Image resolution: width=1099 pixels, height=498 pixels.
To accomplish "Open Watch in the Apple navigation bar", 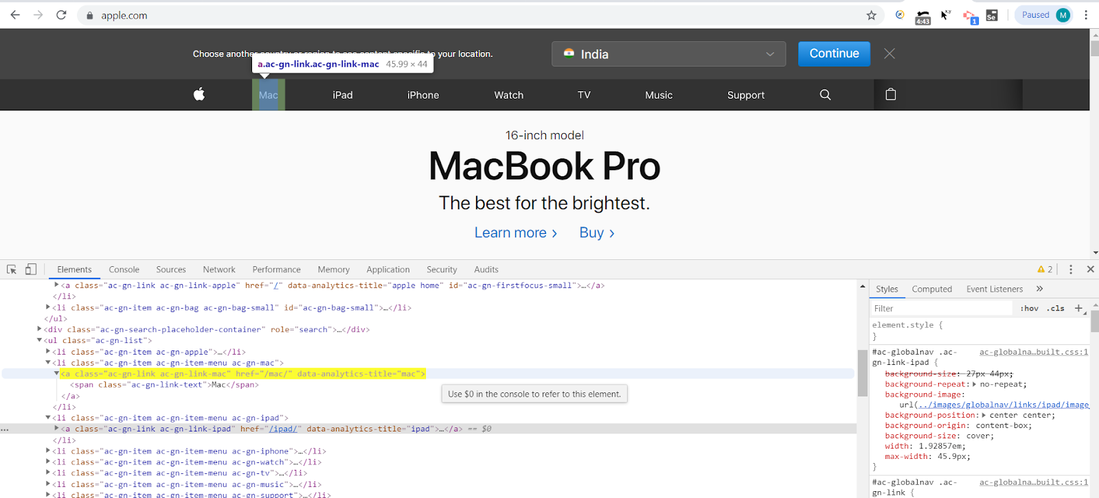I will click(509, 95).
